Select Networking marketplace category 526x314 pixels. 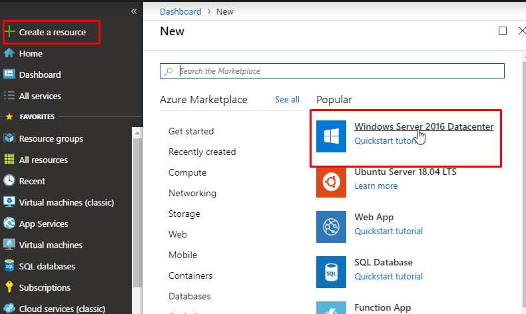click(x=192, y=194)
